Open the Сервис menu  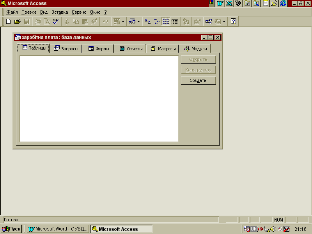pyautogui.click(x=79, y=12)
